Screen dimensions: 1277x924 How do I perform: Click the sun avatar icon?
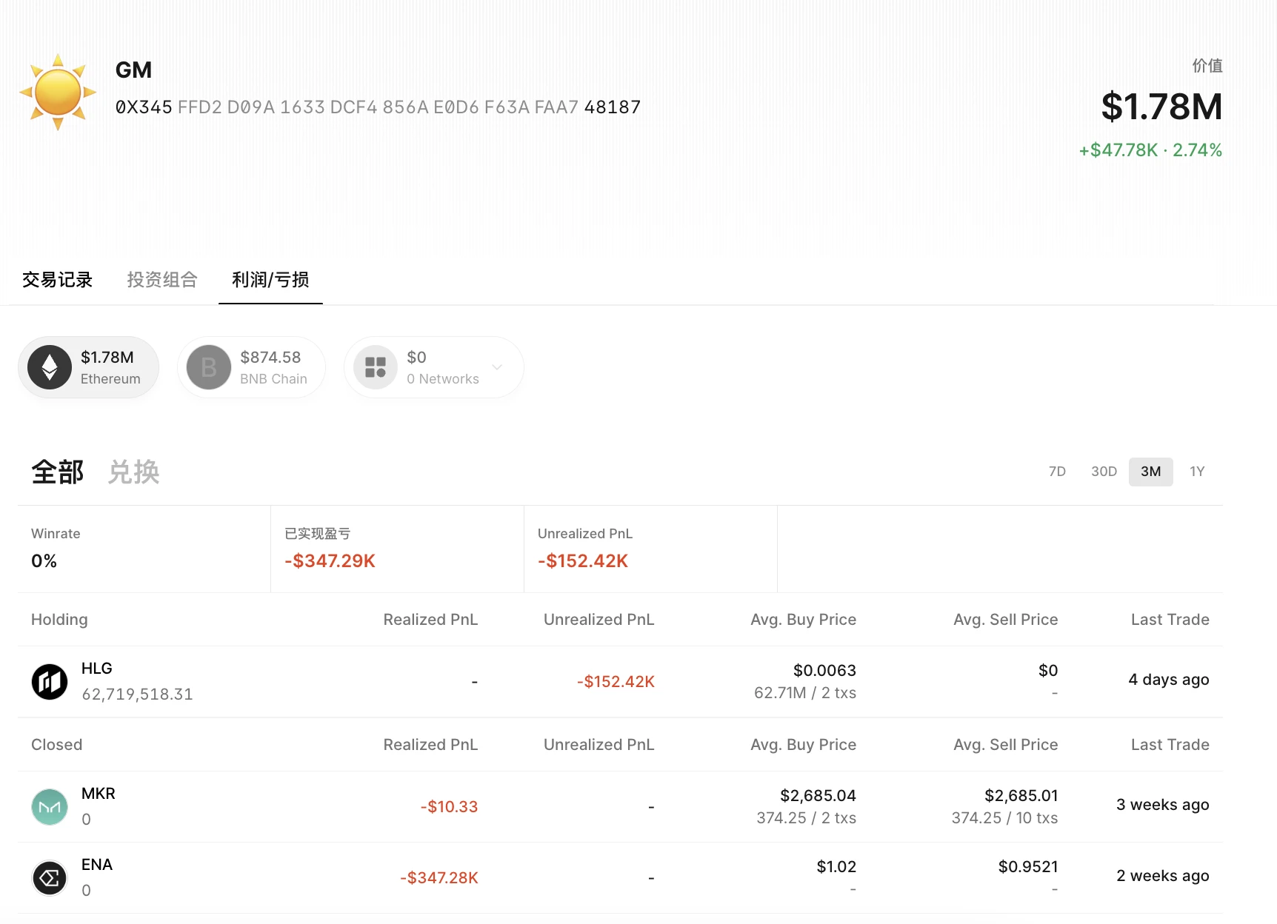click(58, 93)
